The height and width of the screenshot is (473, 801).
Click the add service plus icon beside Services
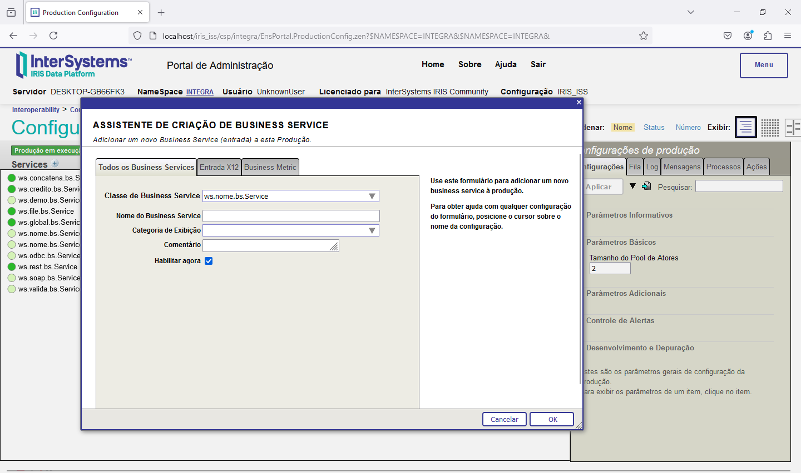(55, 164)
